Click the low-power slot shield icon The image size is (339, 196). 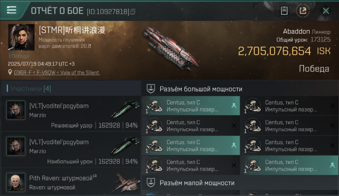pyautogui.click(x=150, y=182)
